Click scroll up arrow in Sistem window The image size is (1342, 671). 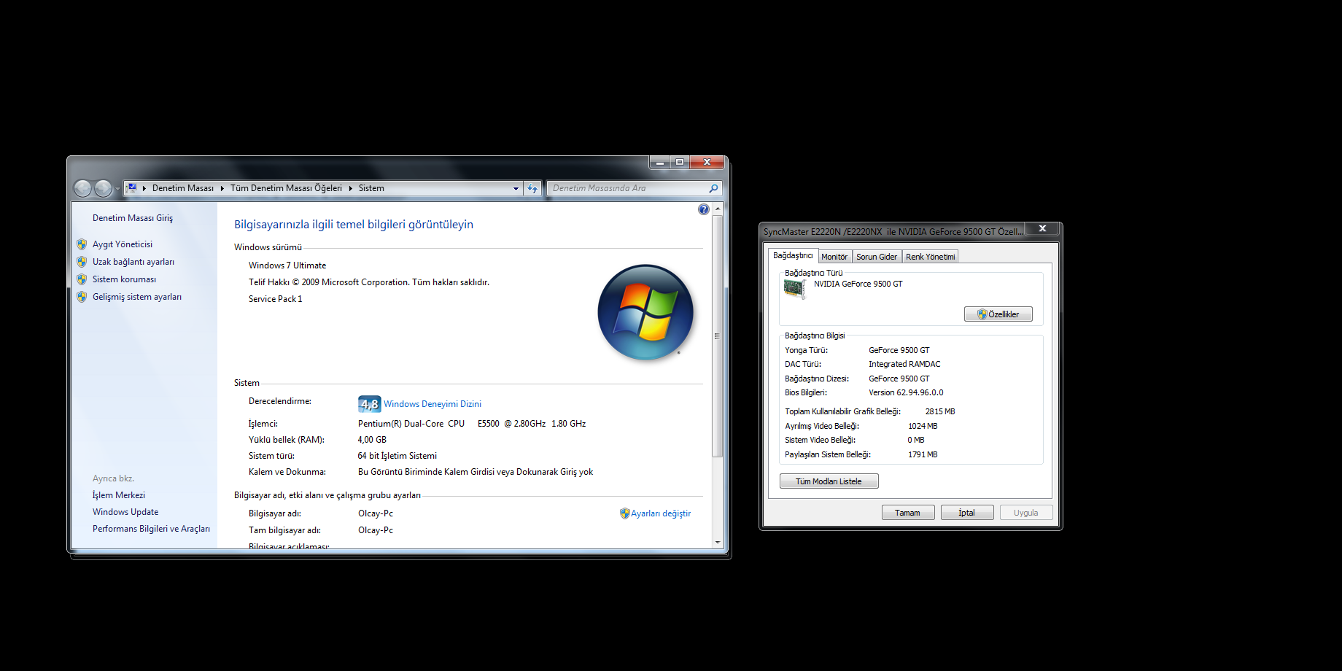coord(718,209)
